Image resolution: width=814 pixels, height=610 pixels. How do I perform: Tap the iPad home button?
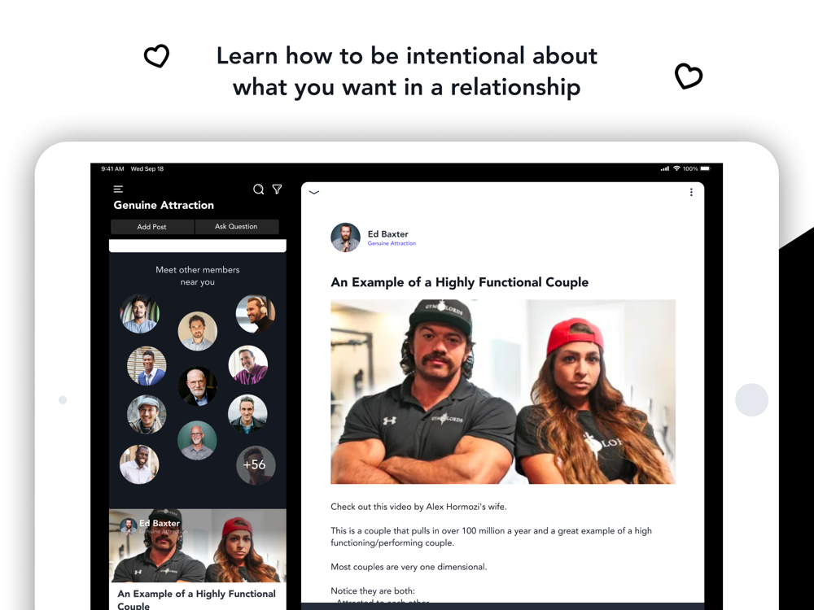pyautogui.click(x=751, y=400)
